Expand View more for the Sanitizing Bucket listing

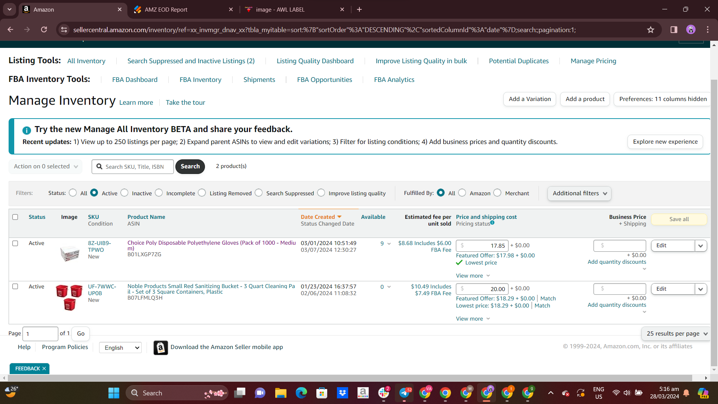[473, 319]
